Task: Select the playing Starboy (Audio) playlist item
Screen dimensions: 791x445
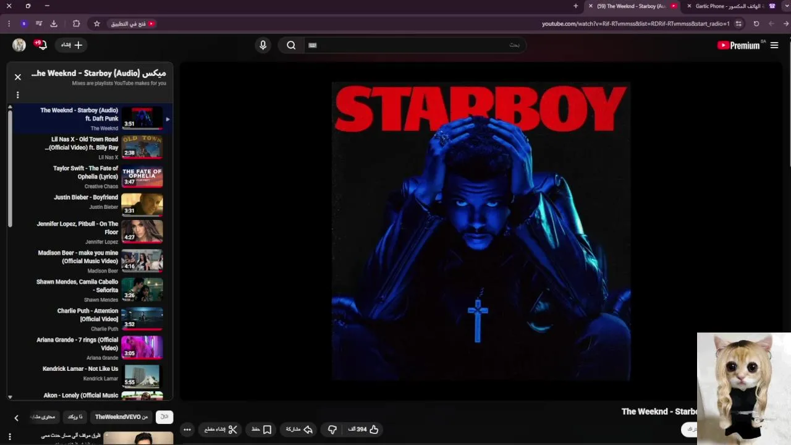Action: click(x=91, y=118)
